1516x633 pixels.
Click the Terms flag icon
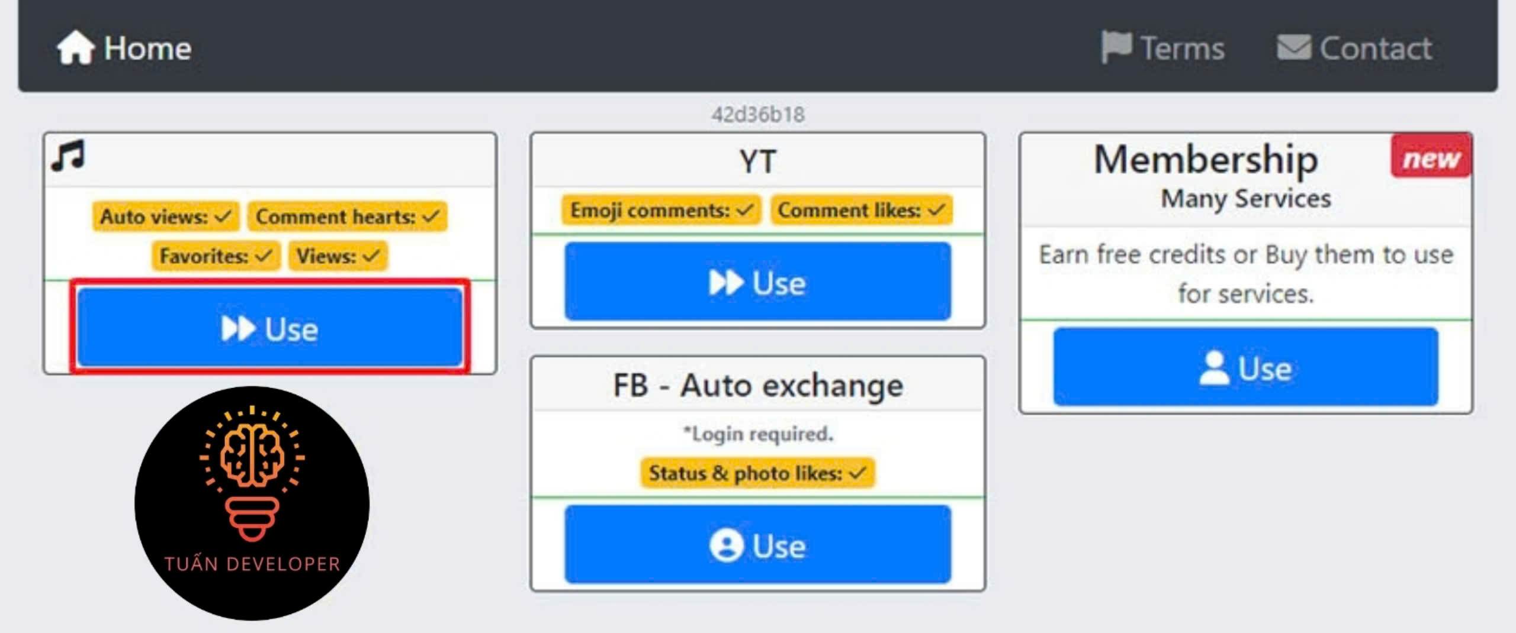click(1116, 47)
